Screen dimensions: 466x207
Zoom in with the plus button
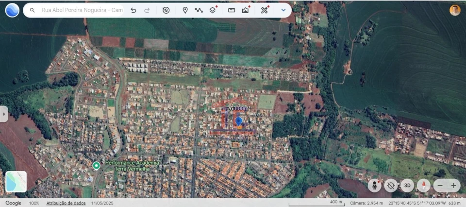pyautogui.click(x=453, y=185)
